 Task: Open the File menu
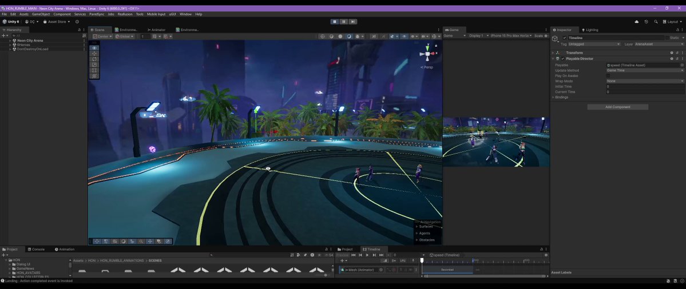5,14
